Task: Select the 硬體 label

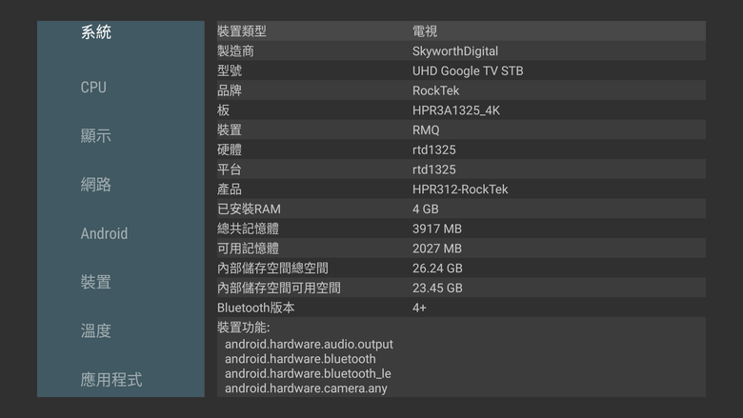Action: tap(230, 150)
